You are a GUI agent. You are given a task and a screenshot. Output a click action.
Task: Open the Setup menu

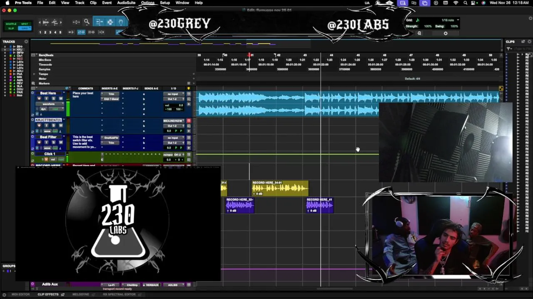[165, 3]
